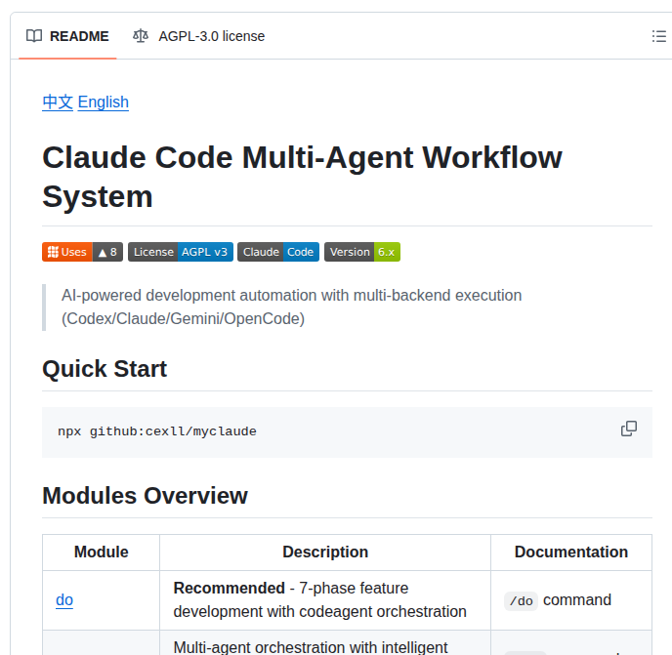The image size is (672, 655).
Task: Click the Version 6.x badge
Action: pyautogui.click(x=362, y=252)
